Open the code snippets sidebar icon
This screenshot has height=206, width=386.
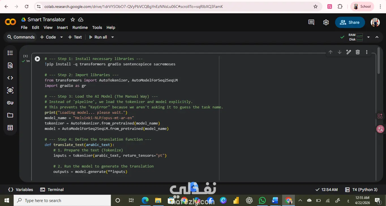click(10, 78)
